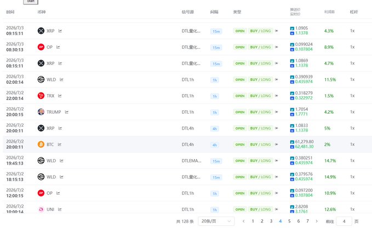Click the 杠杆 column header
This screenshot has height=228, width=372.
click(354, 12)
